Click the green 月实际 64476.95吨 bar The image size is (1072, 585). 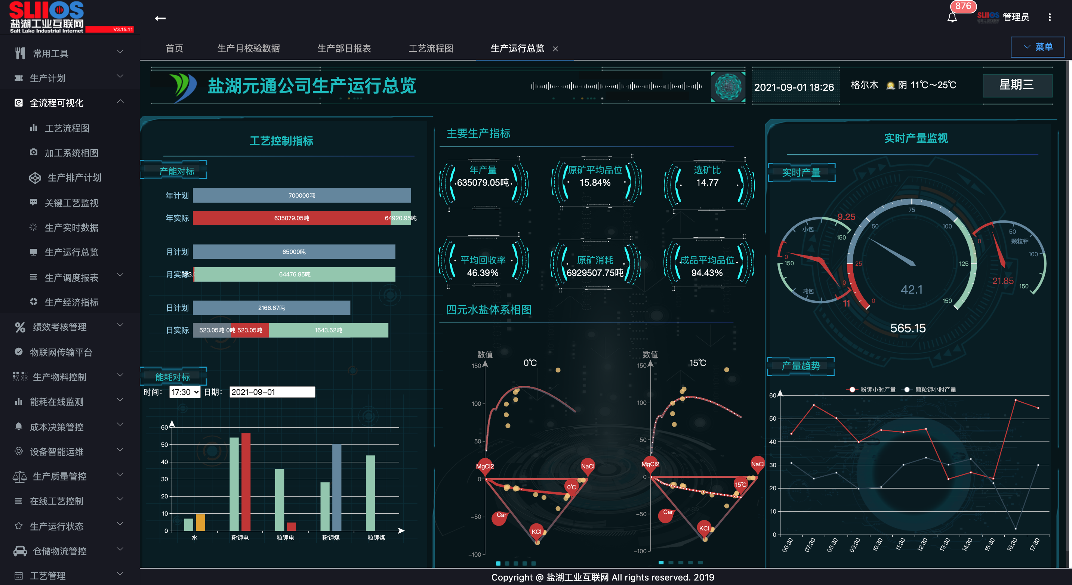pyautogui.click(x=295, y=275)
